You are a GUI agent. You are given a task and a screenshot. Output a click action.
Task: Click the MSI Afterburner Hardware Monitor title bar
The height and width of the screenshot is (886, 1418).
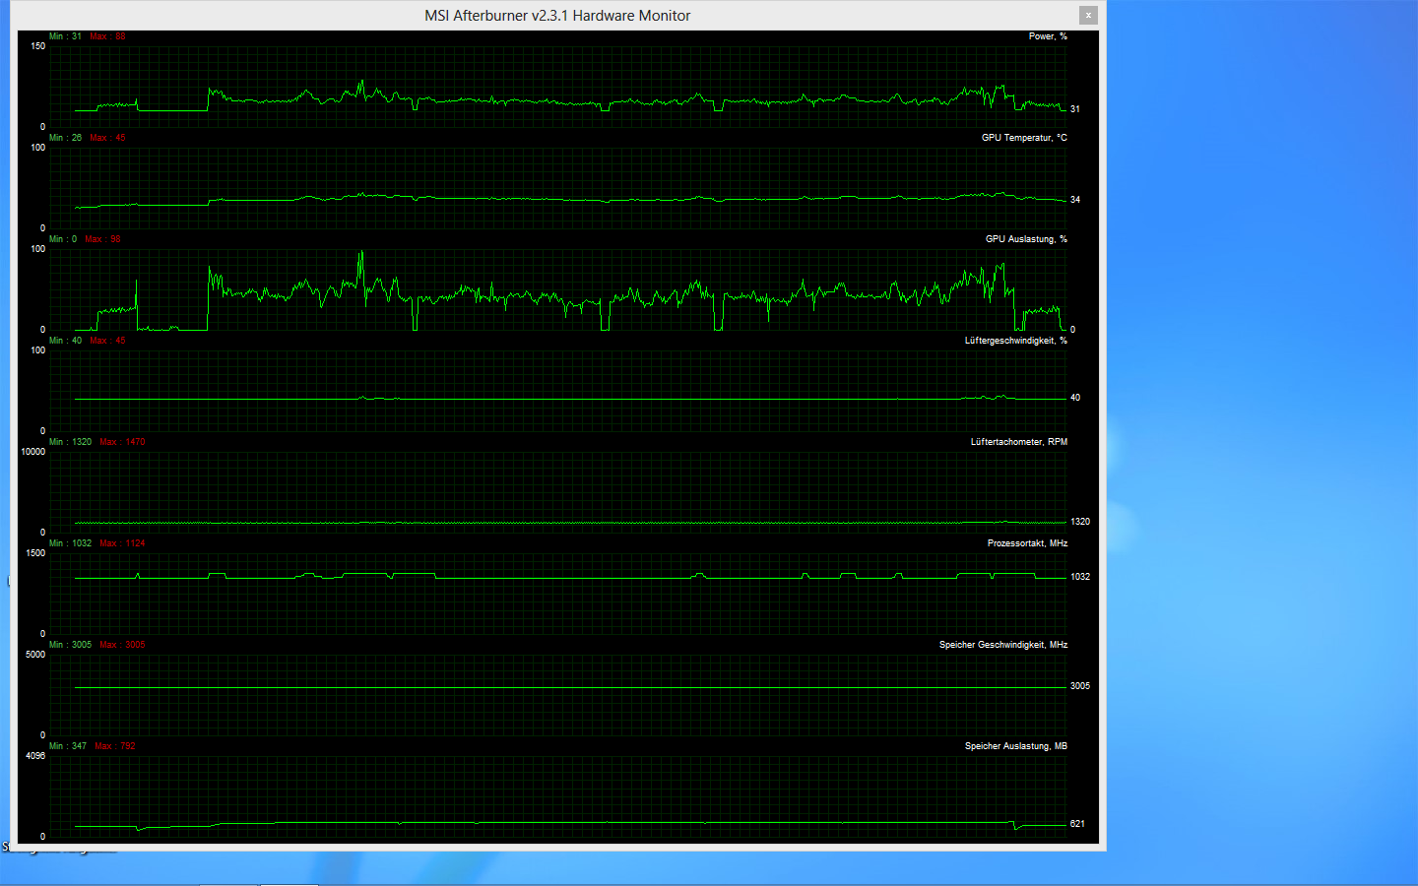coord(557,15)
